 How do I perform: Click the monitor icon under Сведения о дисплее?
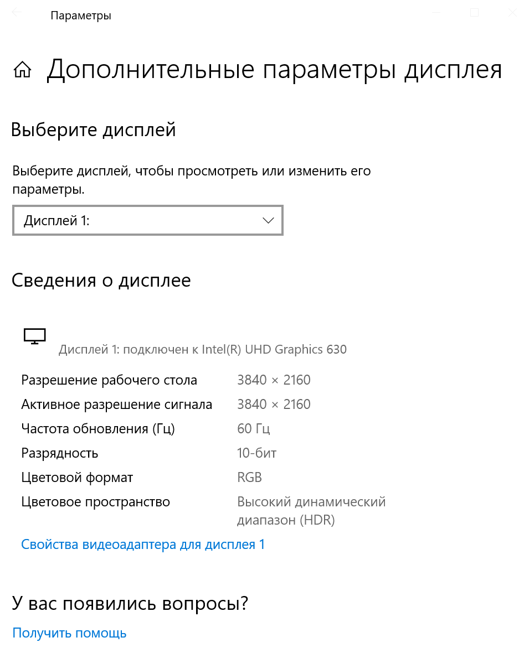34,336
